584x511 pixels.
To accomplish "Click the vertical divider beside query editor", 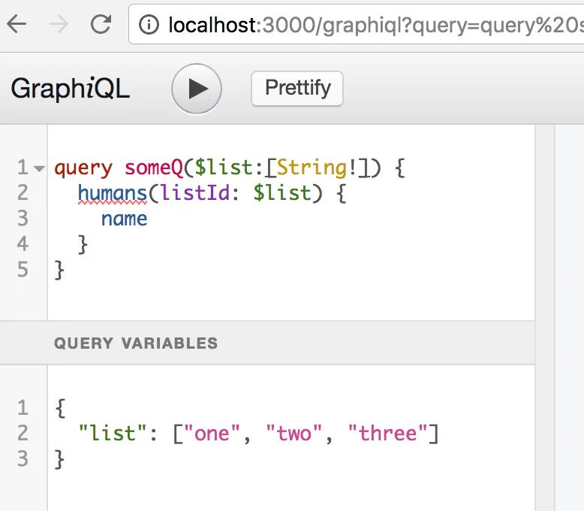I will click(x=544, y=318).
